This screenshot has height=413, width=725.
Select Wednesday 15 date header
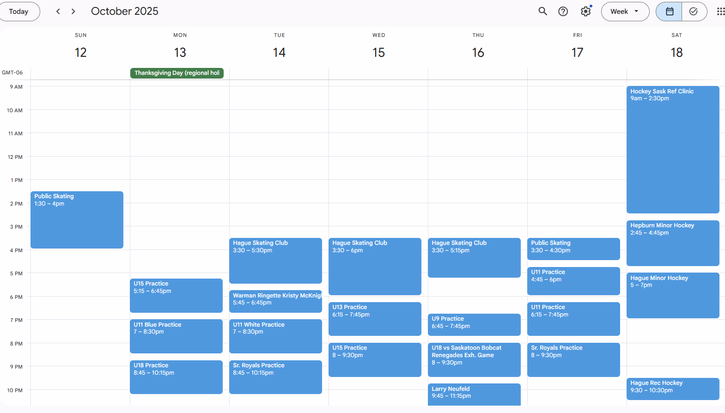point(378,53)
